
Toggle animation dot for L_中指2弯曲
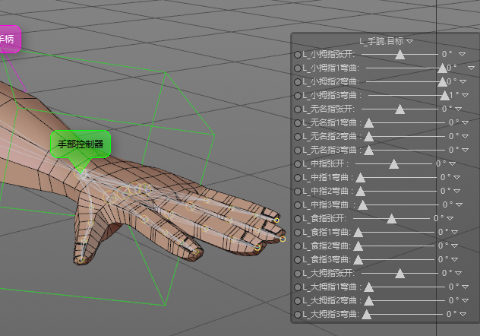coord(298,191)
